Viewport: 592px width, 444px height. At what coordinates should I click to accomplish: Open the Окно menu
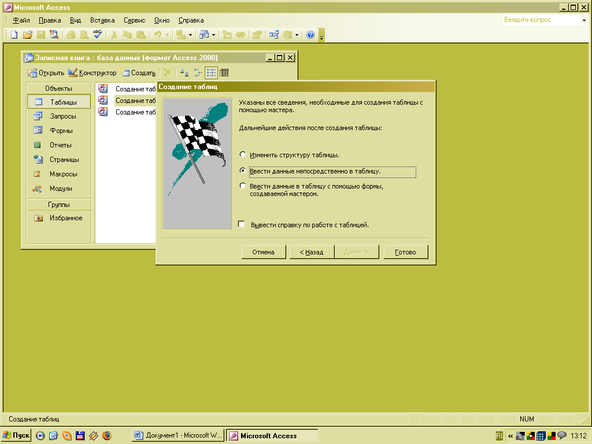coord(162,20)
